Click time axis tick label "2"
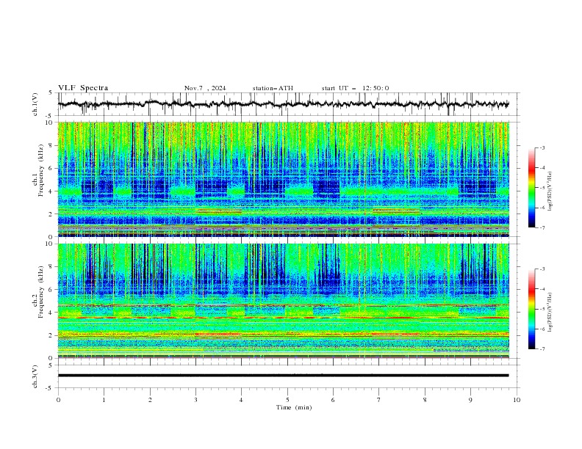This screenshot has width=582, height=449. pos(150,400)
